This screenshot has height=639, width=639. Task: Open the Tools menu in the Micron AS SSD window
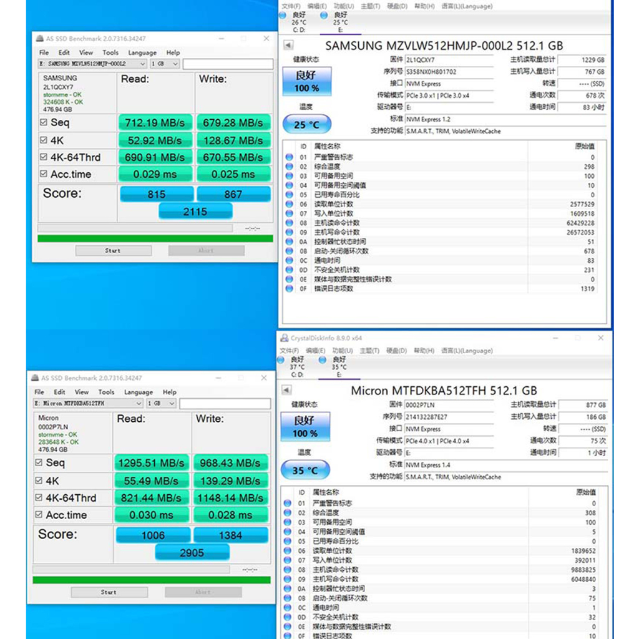(x=106, y=392)
